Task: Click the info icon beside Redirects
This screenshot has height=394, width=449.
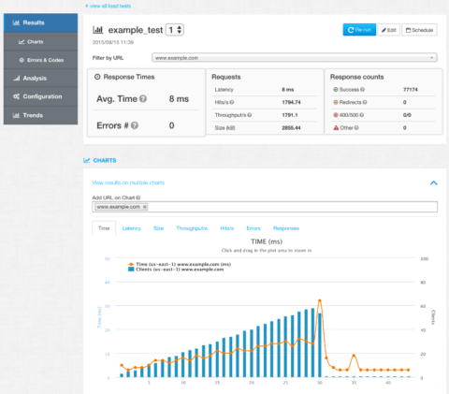Action: pos(365,102)
